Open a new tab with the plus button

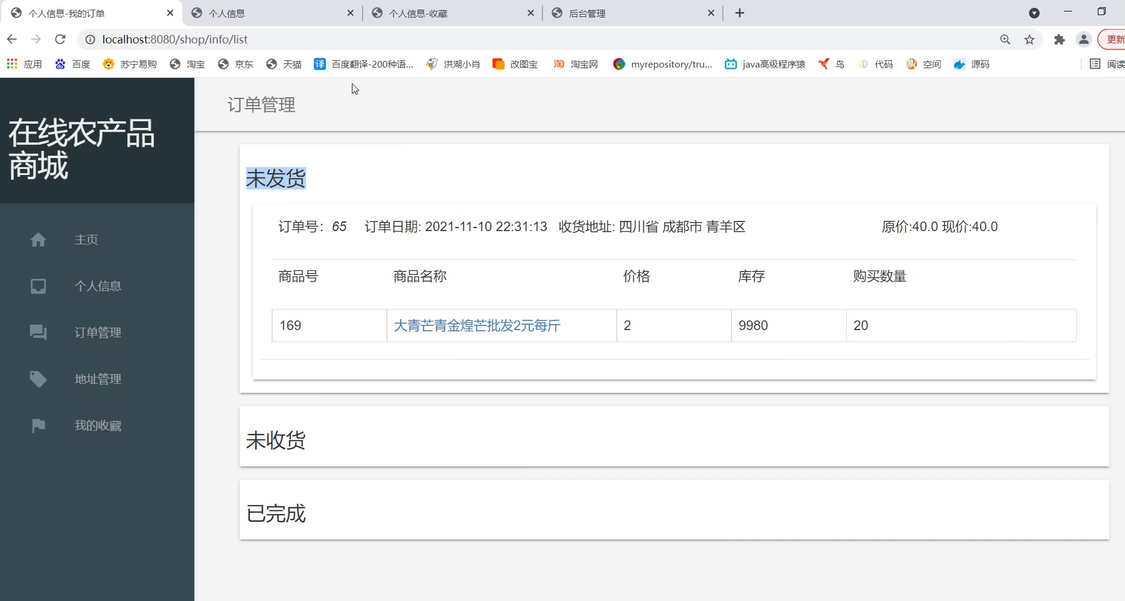point(740,13)
